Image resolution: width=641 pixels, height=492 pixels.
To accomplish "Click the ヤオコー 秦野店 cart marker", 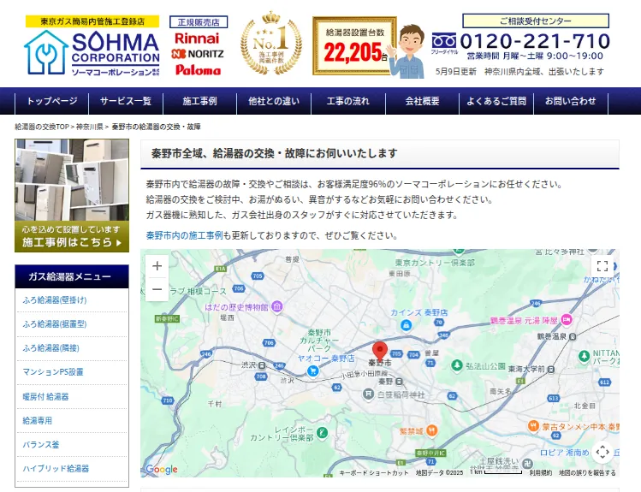I will click(x=313, y=371).
